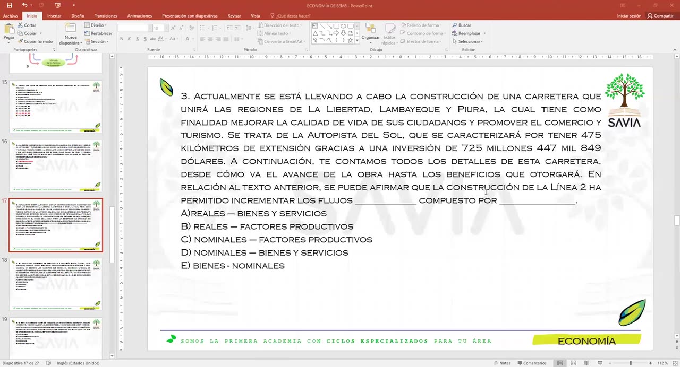This screenshot has height=367, width=680.
Task: Start the slideshow from the quick access toolbar
Action: click(x=58, y=5)
